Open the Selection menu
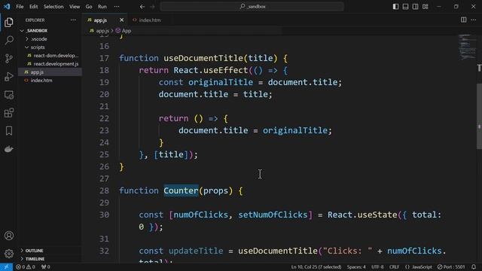Image resolution: width=482 pixels, height=271 pixels. (x=53, y=7)
